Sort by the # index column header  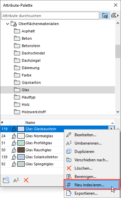coord(5,123)
